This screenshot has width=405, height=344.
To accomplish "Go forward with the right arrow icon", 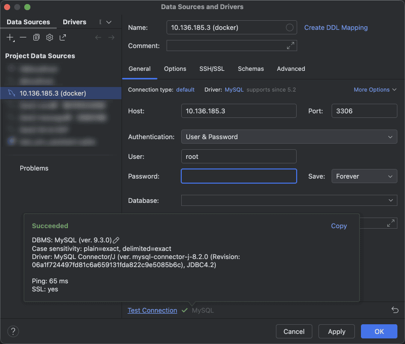I will pyautogui.click(x=111, y=37).
